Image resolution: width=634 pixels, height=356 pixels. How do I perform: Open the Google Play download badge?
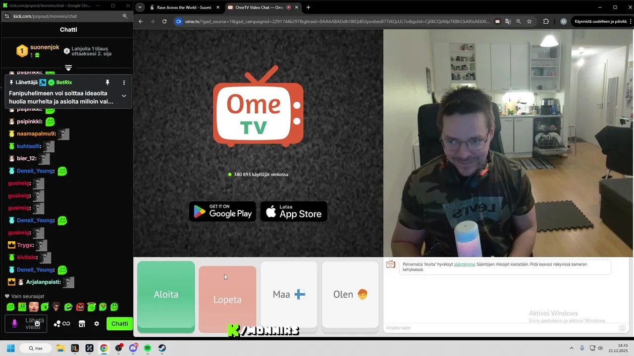point(222,212)
